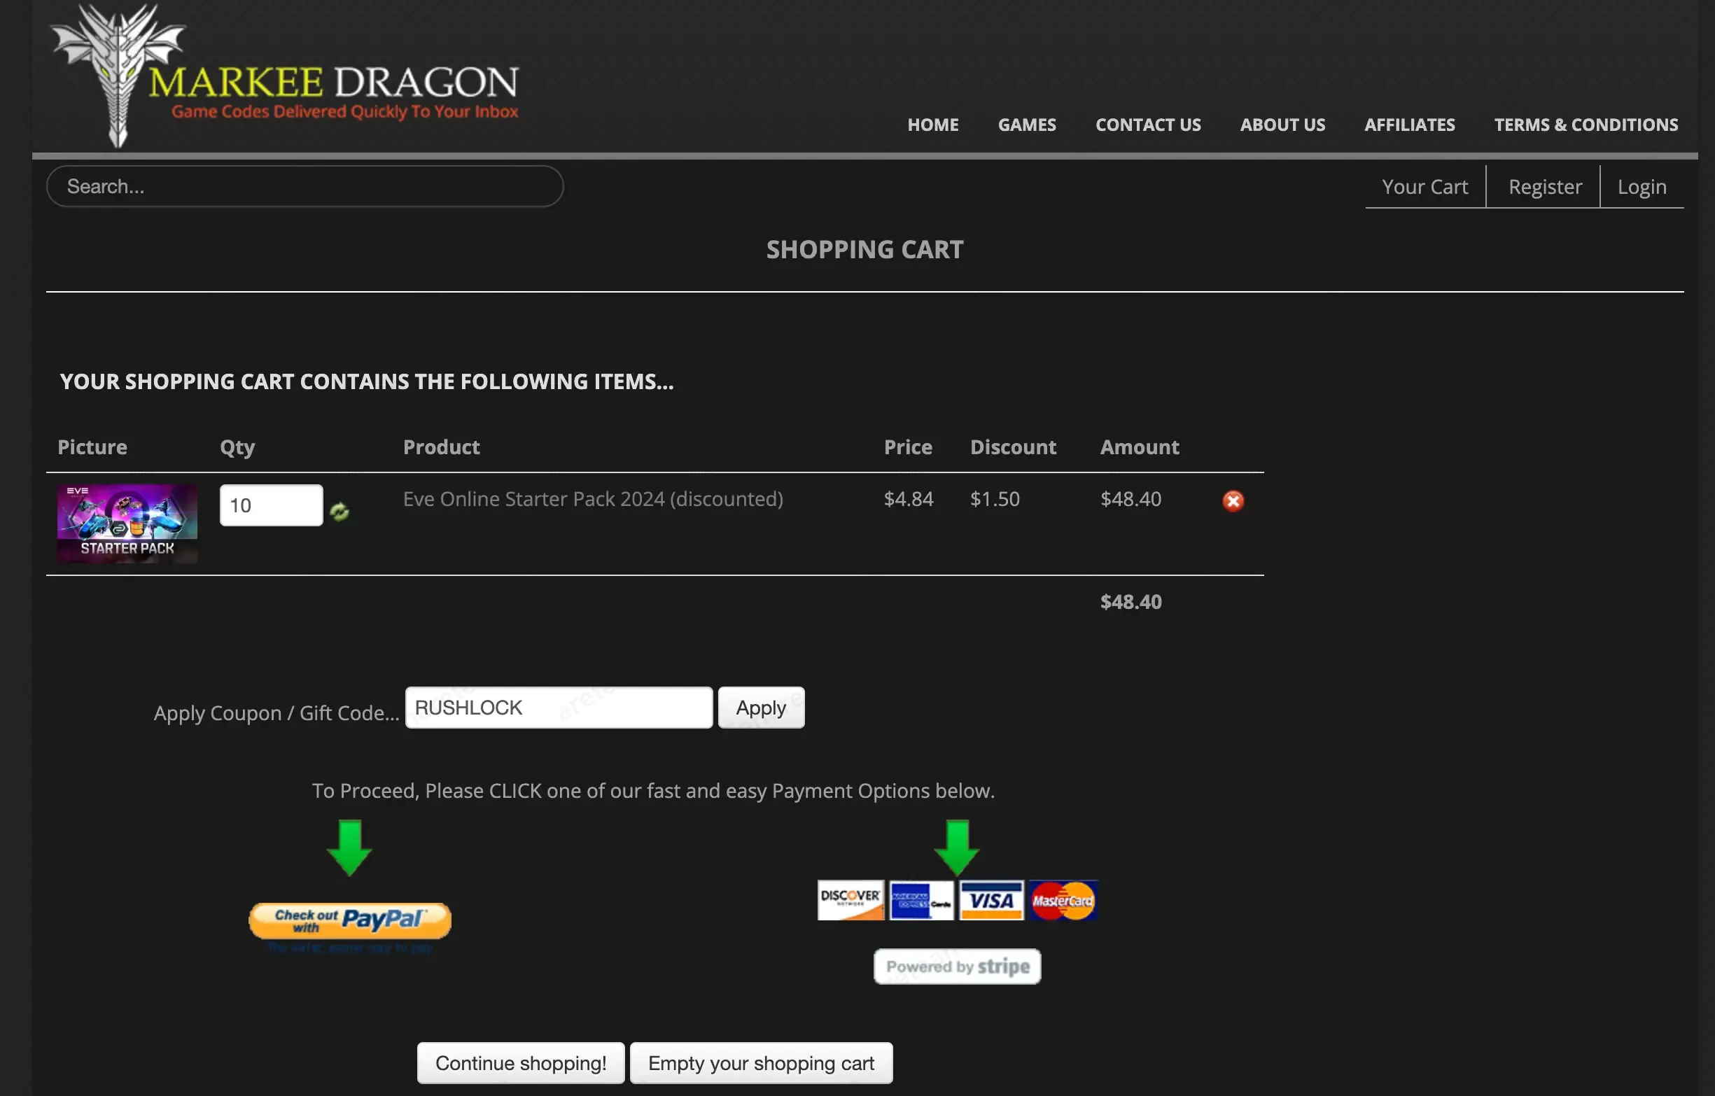Screen dimensions: 1715x1096
Task: Click the green refresh quantity icon
Action: pos(340,510)
